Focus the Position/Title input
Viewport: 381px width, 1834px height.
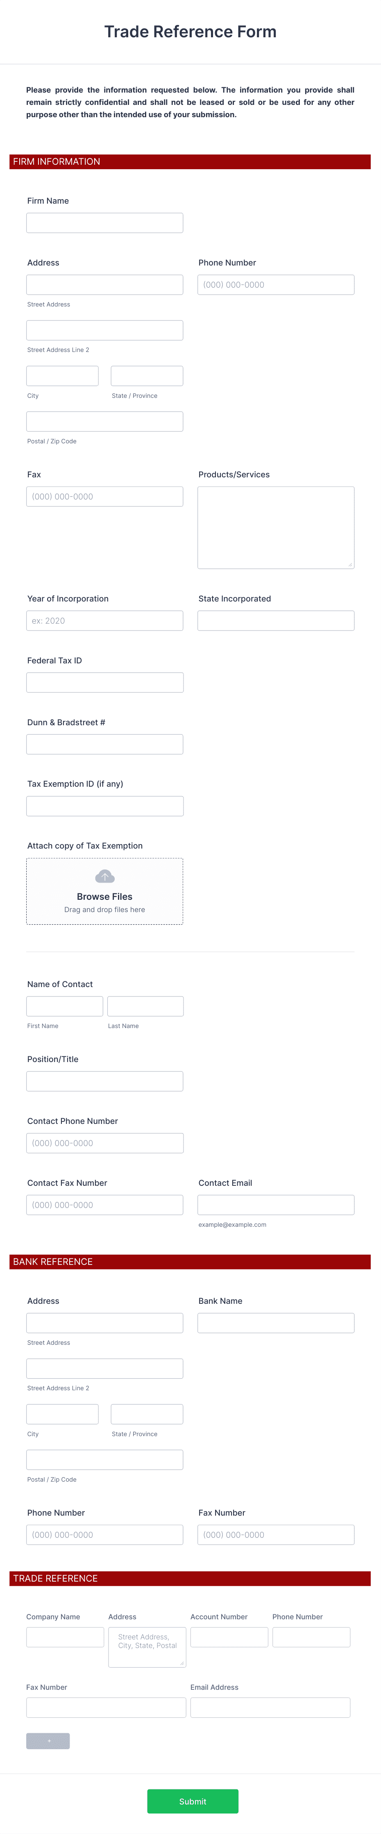[105, 1081]
